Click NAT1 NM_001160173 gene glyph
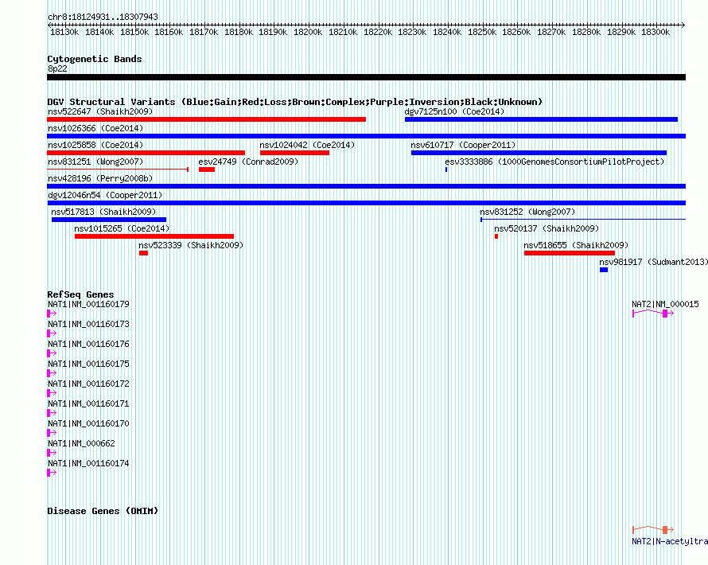This screenshot has width=708, height=565. point(52,333)
